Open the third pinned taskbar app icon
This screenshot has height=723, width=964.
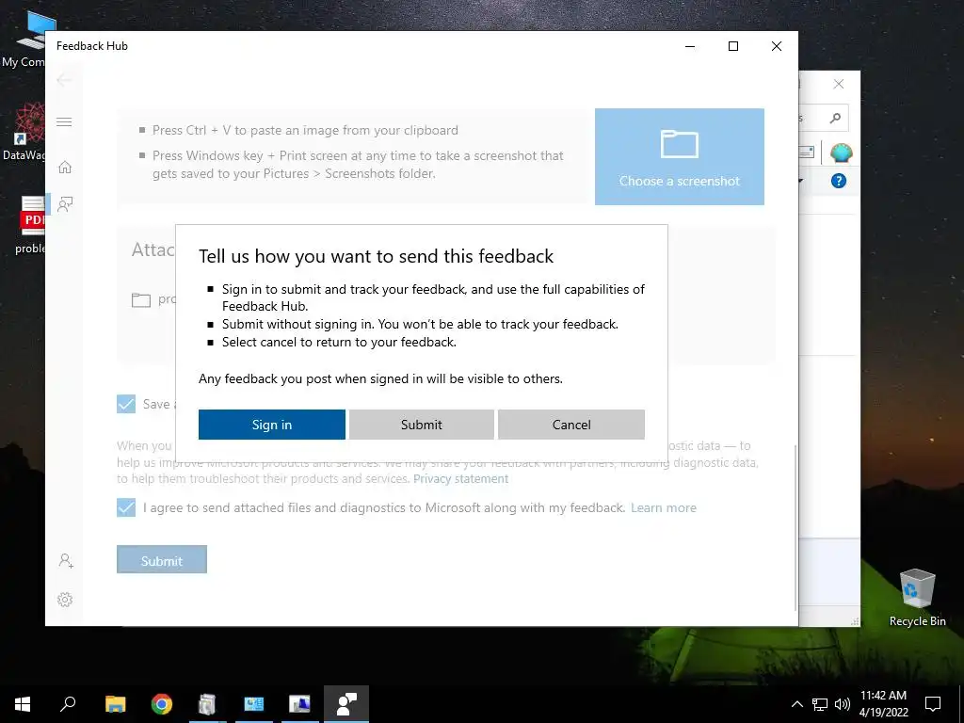[x=208, y=704]
